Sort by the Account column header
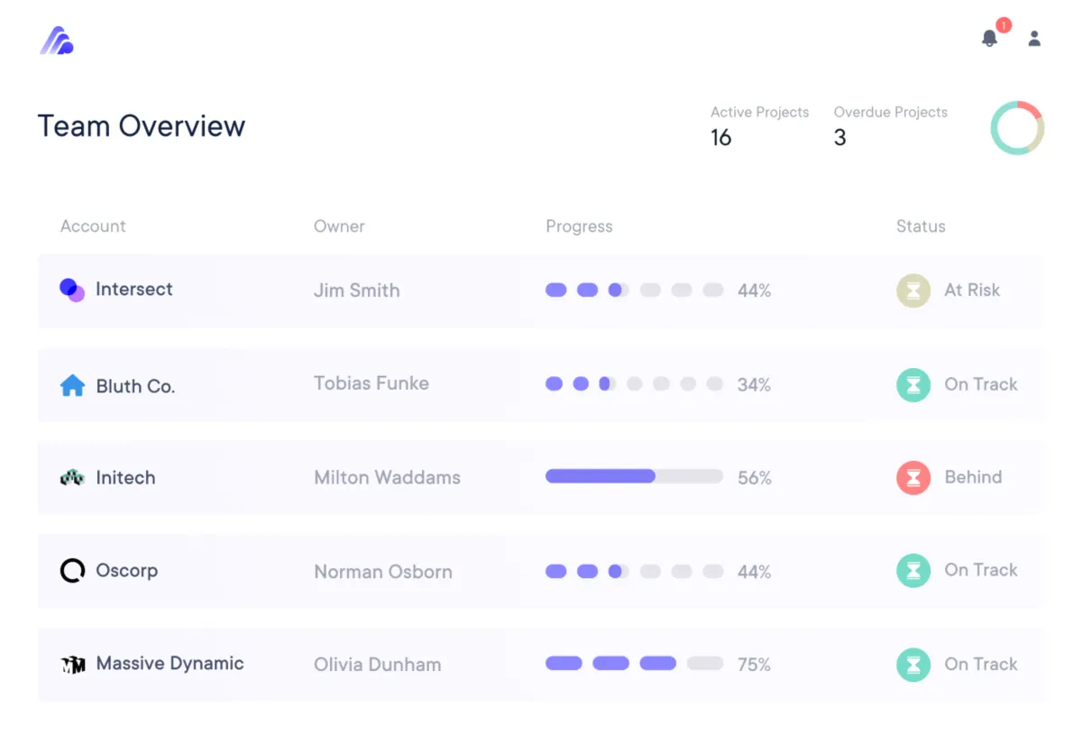1082x736 pixels. point(93,226)
